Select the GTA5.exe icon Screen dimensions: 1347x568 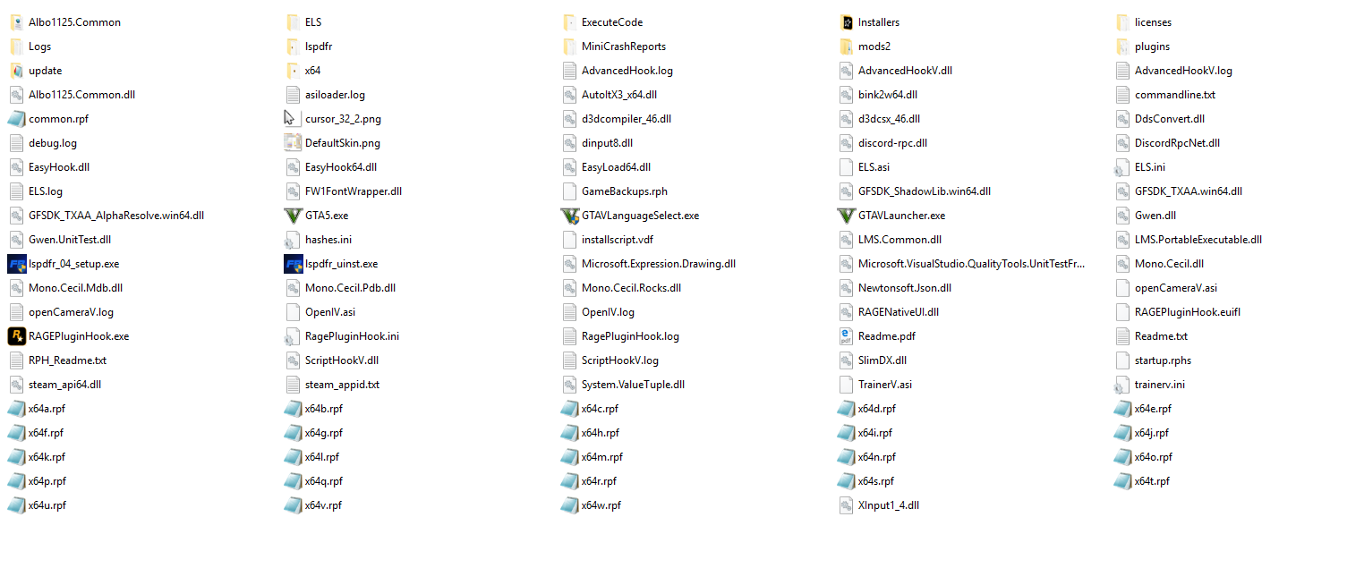point(294,216)
